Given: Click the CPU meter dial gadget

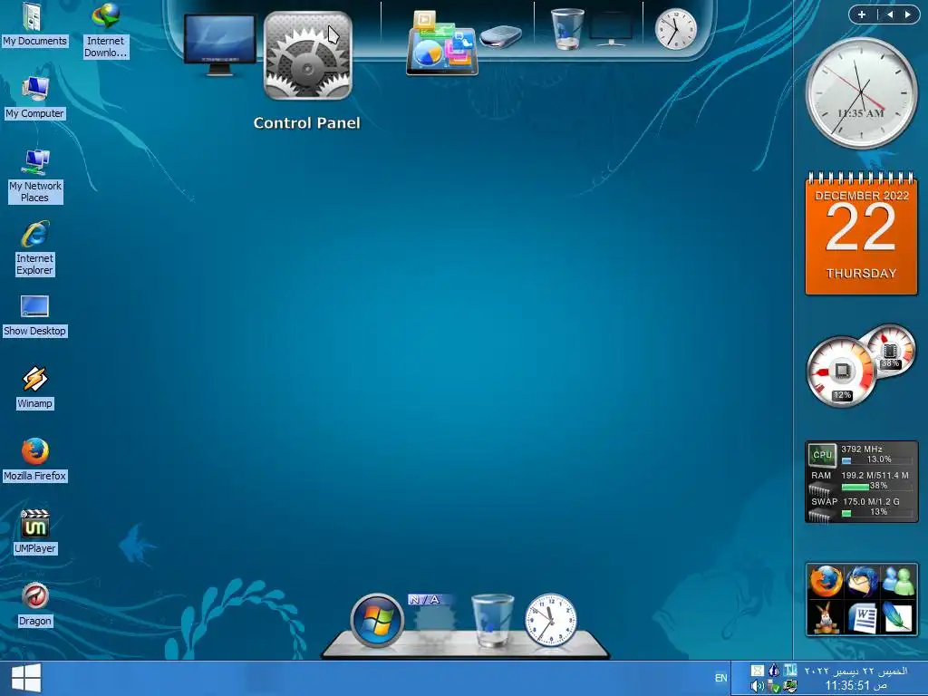Looking at the screenshot, I should [842, 371].
